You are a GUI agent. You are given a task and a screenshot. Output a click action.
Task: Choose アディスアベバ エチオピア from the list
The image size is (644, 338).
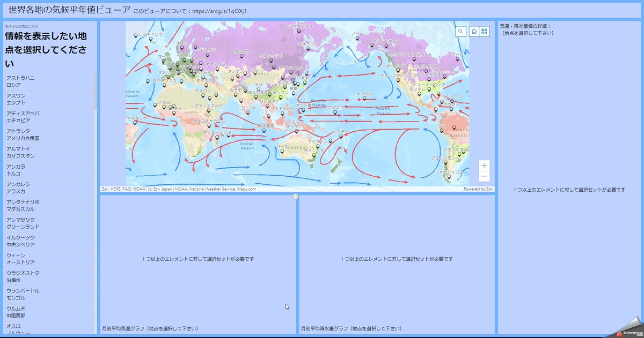click(49, 117)
